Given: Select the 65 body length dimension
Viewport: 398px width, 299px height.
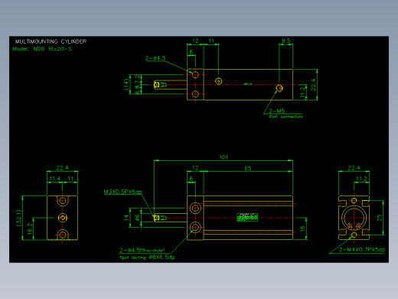Looking at the screenshot, I should tap(248, 168).
